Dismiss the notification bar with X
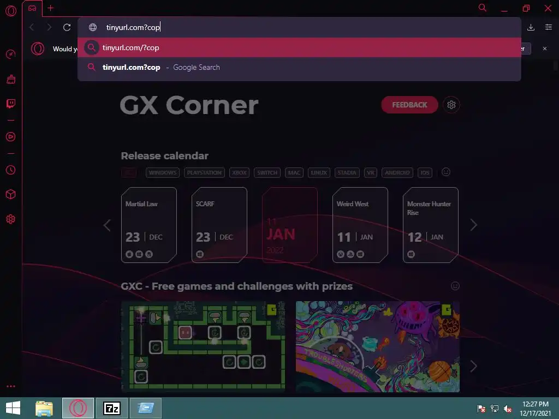The height and width of the screenshot is (419, 559). (545, 49)
